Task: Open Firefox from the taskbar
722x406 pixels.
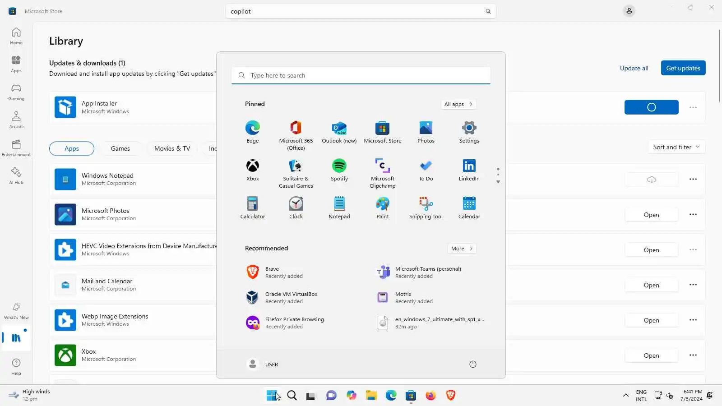Action: coord(431,396)
